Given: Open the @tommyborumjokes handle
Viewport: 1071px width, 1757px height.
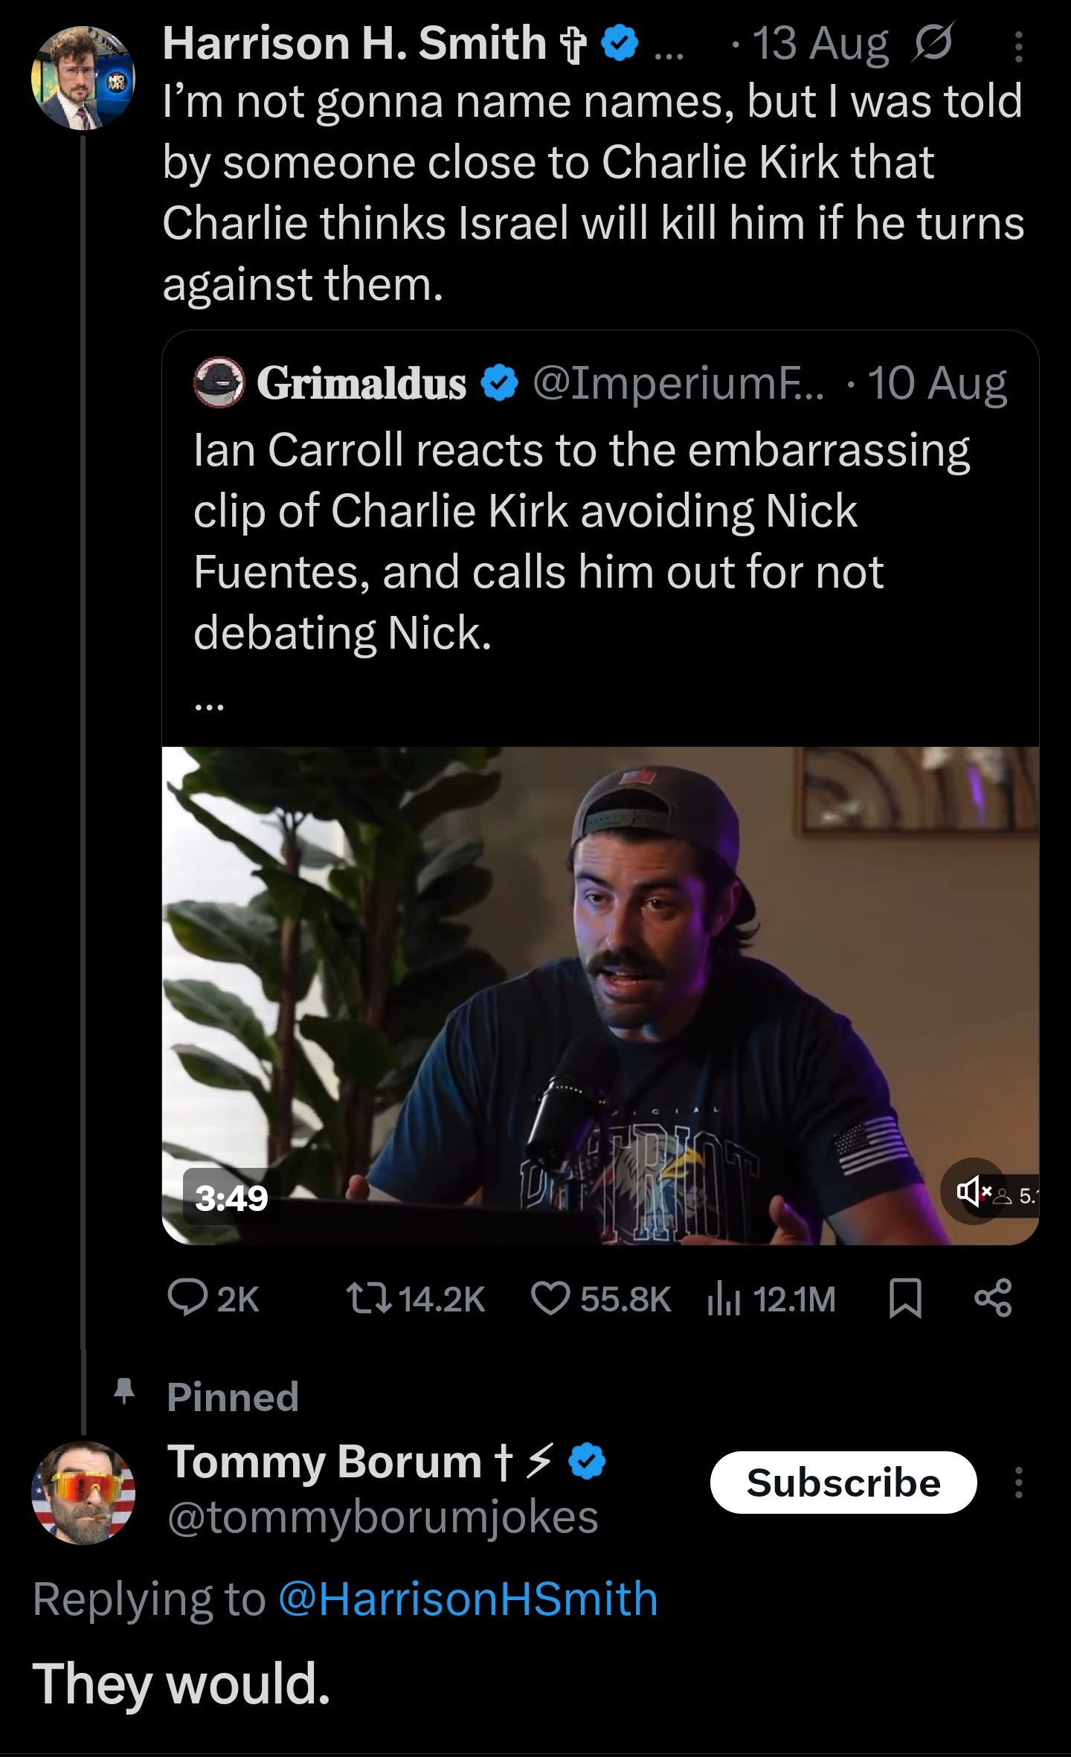Looking at the screenshot, I should (383, 1517).
